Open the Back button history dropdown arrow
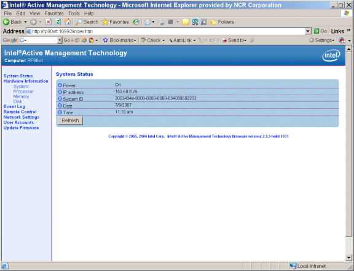The image size is (354, 271). click(x=25, y=22)
